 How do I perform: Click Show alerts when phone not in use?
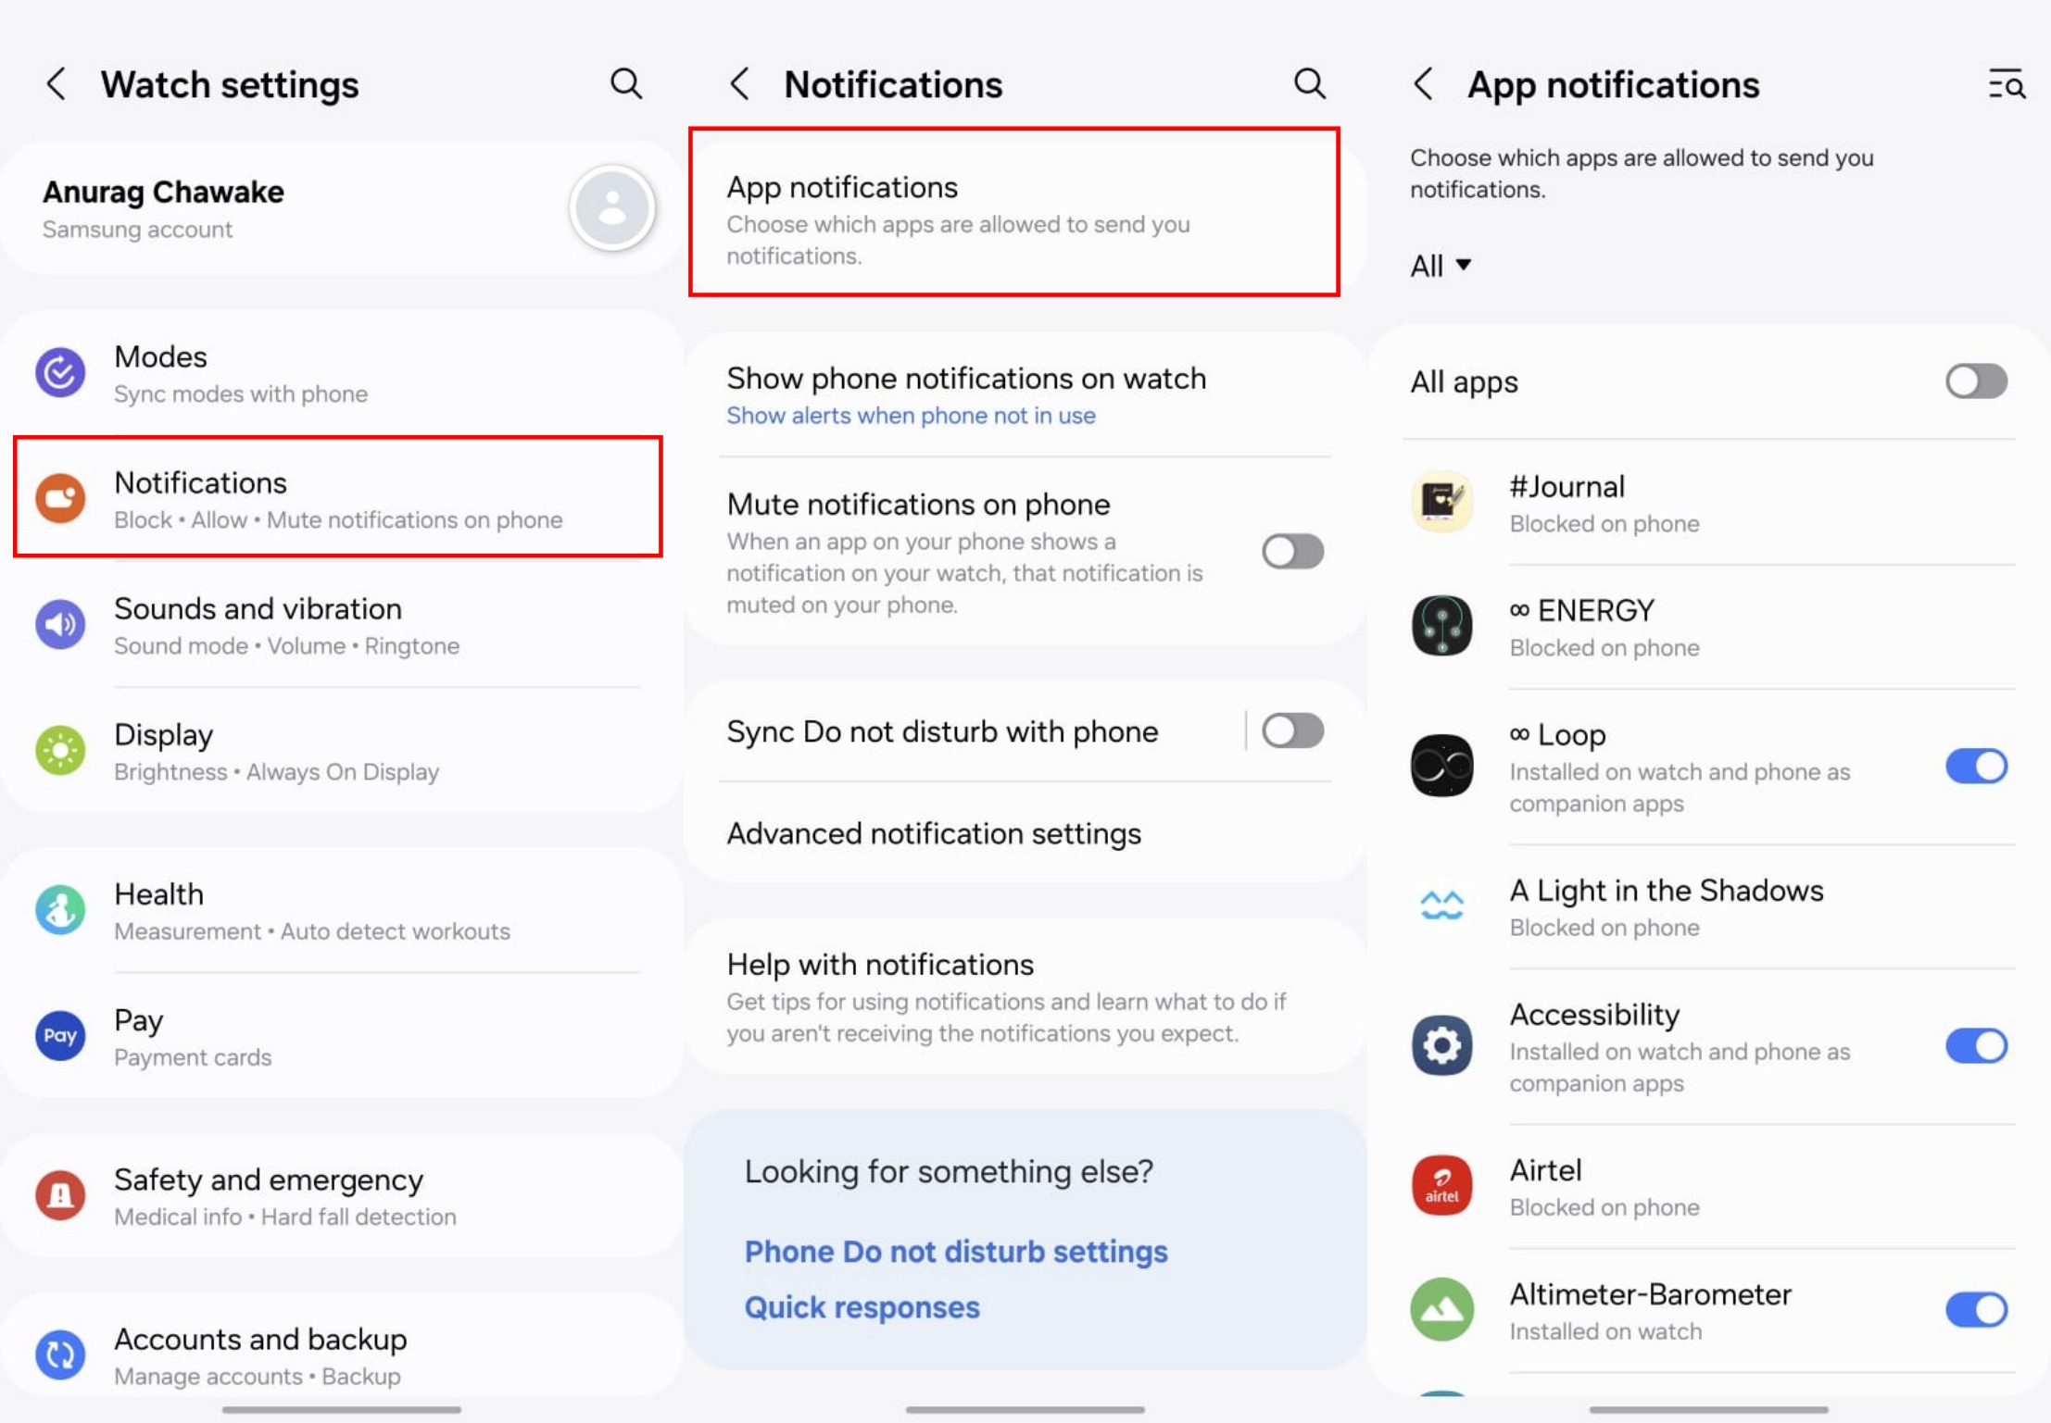coord(911,416)
